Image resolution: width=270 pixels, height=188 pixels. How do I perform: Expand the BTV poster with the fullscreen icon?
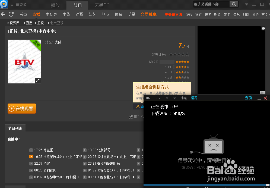(x=38, y=80)
